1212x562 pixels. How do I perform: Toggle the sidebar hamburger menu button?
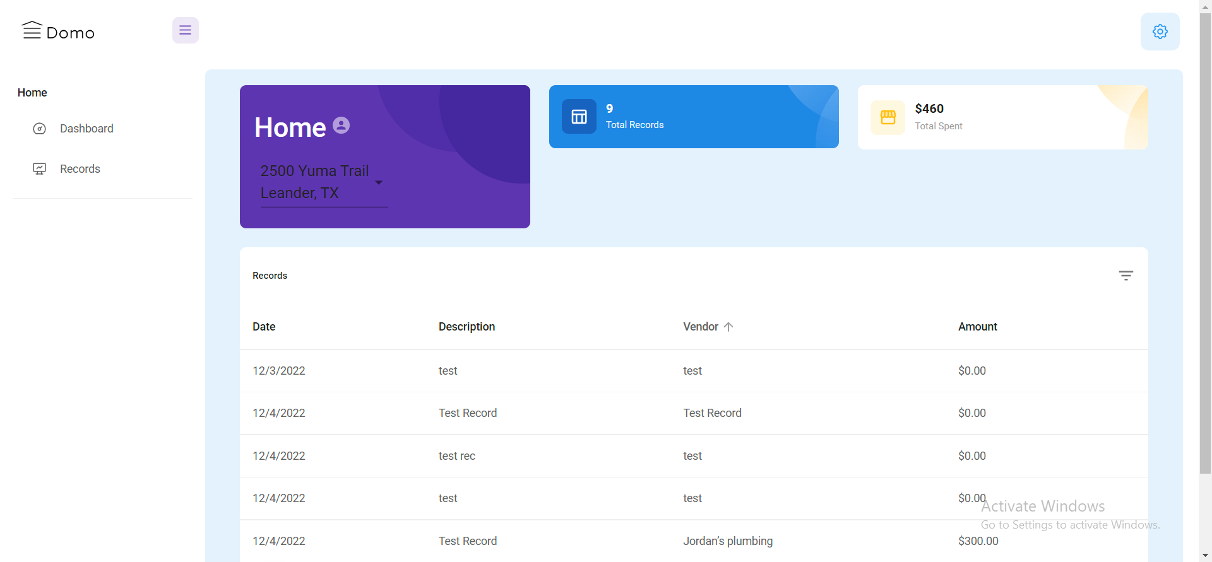[186, 30]
